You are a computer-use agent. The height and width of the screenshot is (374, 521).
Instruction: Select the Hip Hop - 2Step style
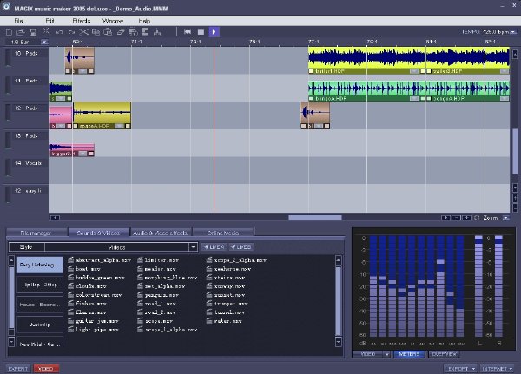tap(40, 285)
